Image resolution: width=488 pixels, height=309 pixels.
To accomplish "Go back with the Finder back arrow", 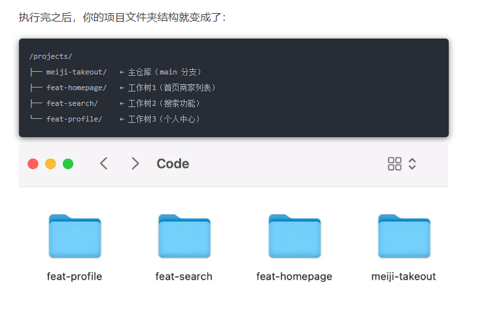I will 104,163.
